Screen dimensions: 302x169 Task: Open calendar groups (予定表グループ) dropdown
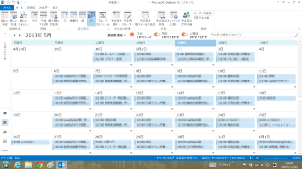pyautogui.click(x=128, y=19)
